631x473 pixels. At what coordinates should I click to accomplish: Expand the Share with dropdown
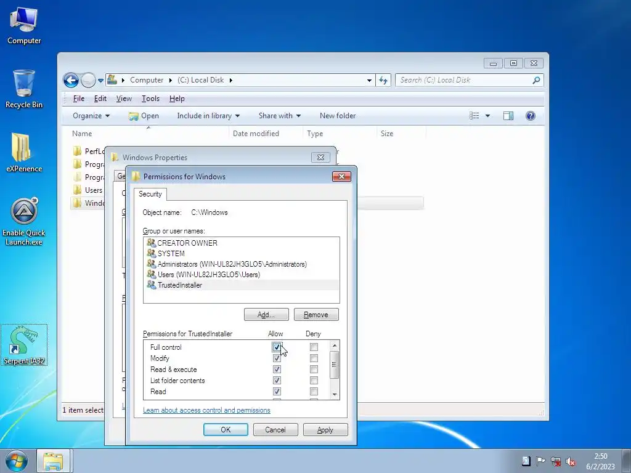[x=280, y=116]
